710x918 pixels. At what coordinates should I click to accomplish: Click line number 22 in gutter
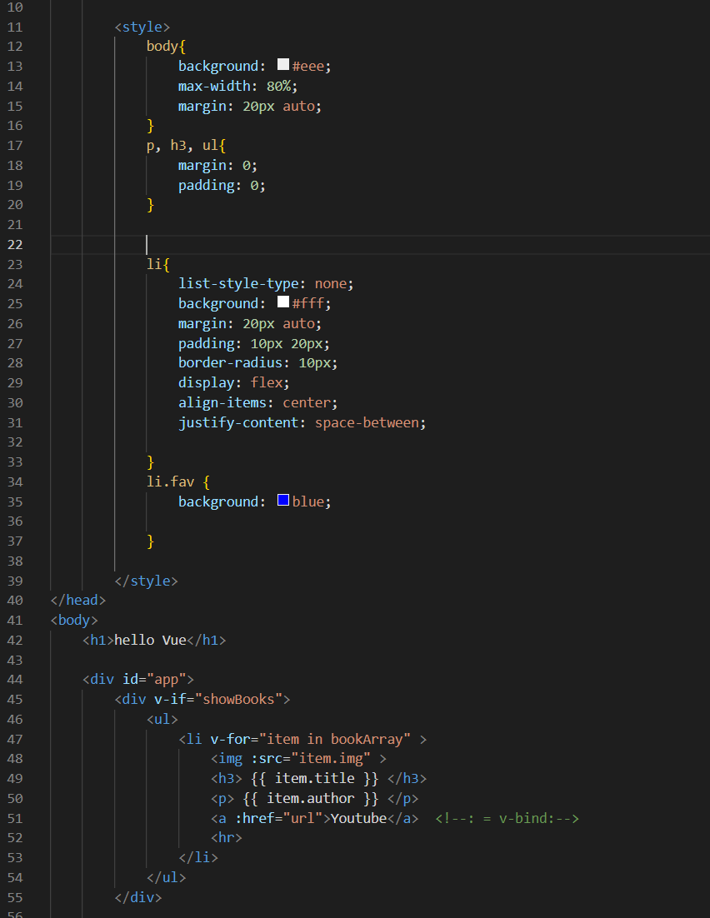[x=15, y=245]
